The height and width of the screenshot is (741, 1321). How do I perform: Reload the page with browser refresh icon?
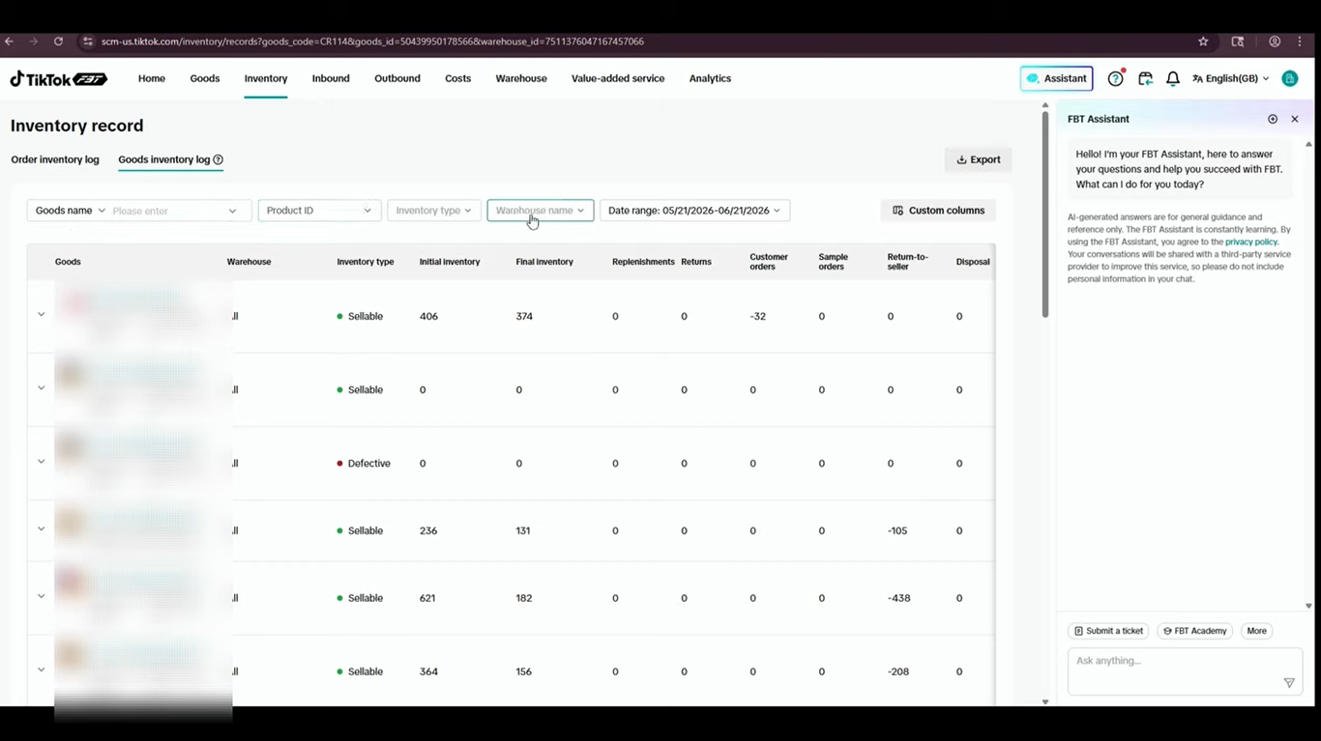(58, 42)
